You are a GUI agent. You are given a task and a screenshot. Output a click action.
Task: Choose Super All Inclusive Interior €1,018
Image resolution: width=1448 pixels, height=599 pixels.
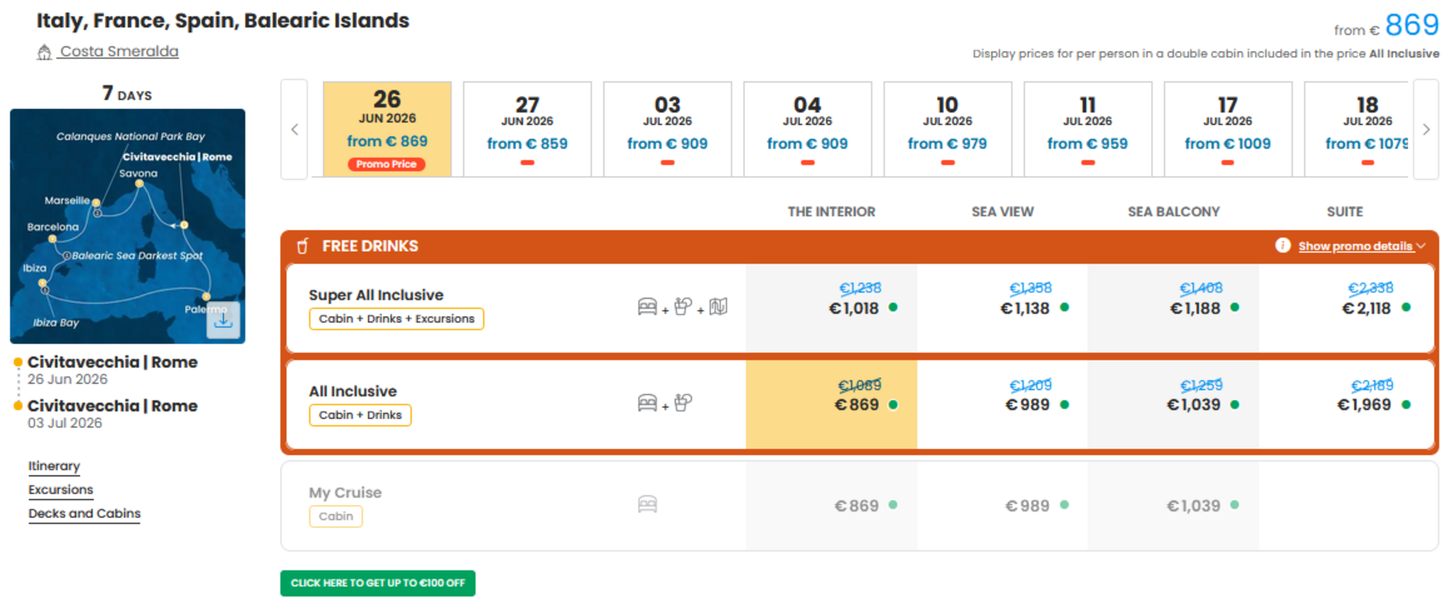pos(831,308)
